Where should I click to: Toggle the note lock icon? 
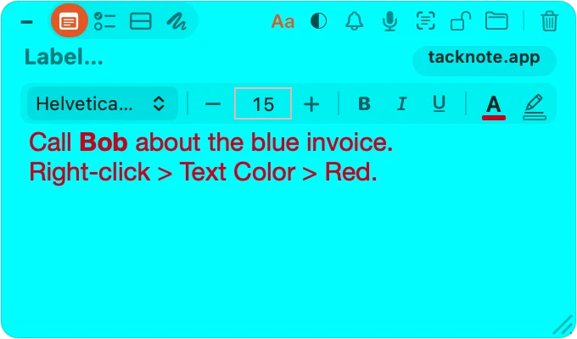click(x=461, y=21)
